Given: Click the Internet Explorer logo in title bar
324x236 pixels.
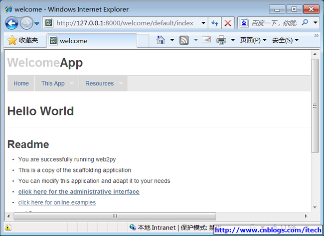Looking at the screenshot, I should pos(8,9).
